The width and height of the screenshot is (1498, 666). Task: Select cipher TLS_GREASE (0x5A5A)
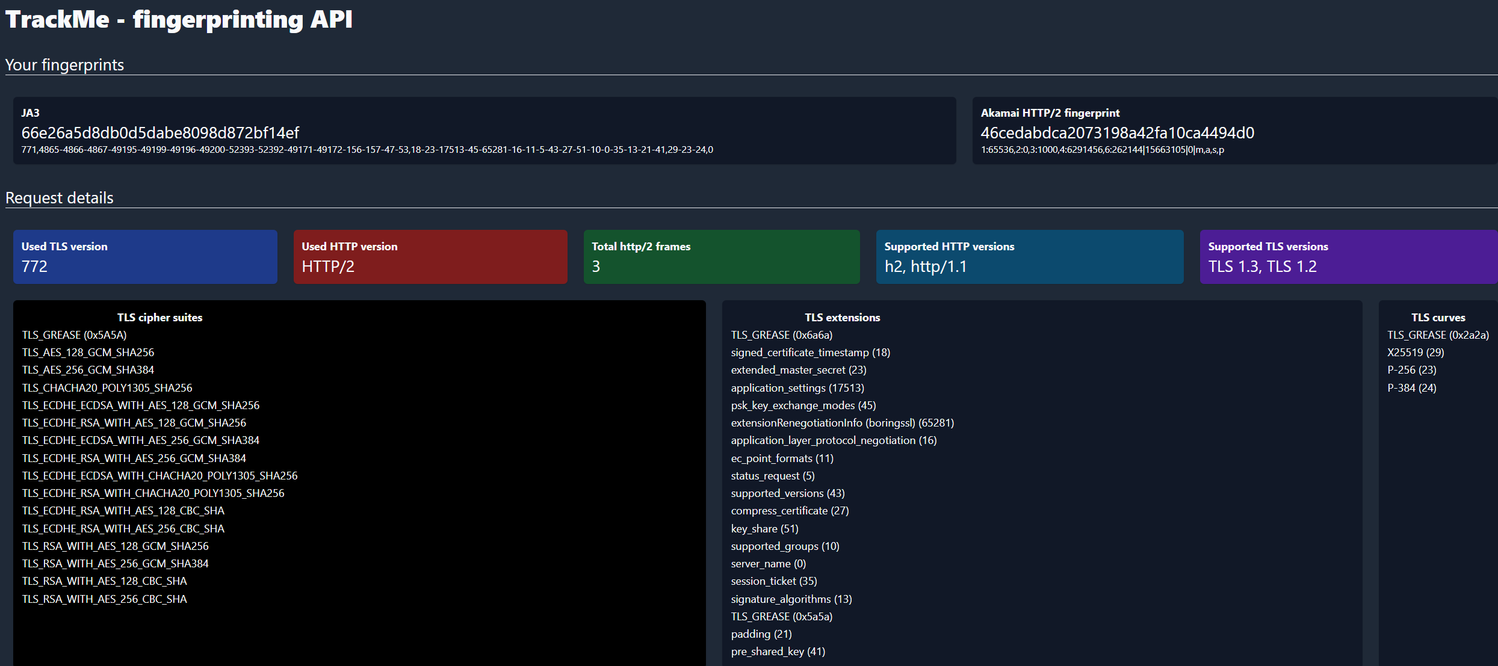coord(74,335)
